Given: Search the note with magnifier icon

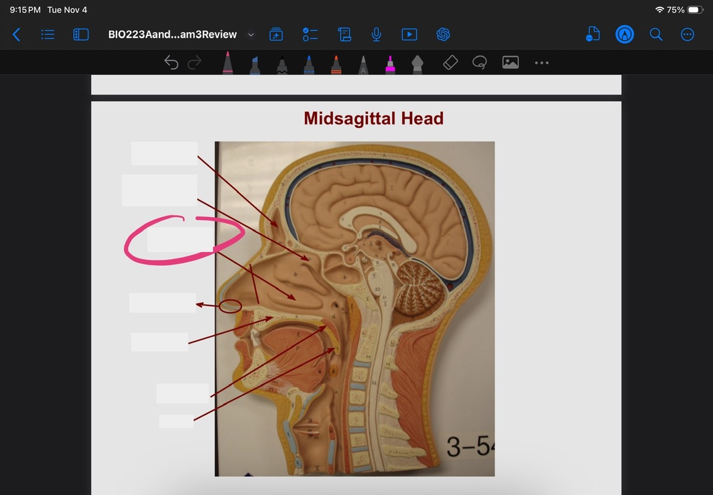Looking at the screenshot, I should pyautogui.click(x=656, y=34).
